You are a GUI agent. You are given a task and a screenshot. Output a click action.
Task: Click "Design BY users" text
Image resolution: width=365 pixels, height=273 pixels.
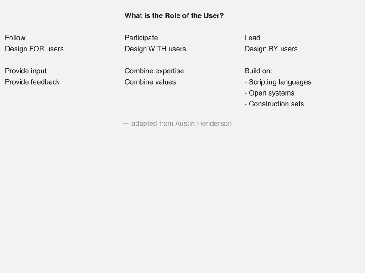click(271, 49)
